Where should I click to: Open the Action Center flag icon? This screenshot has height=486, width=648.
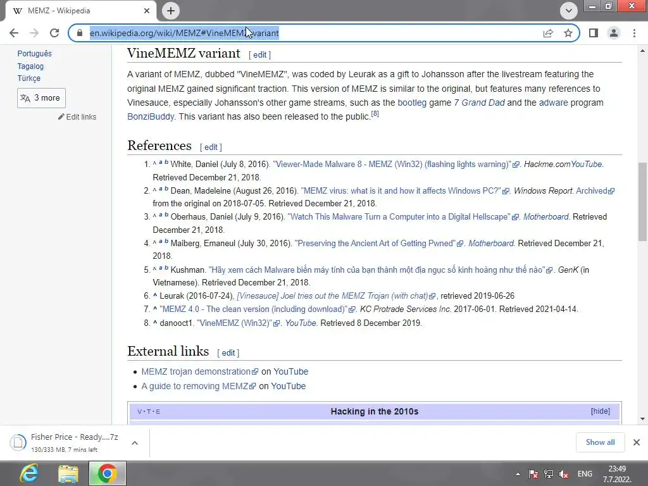tap(533, 474)
